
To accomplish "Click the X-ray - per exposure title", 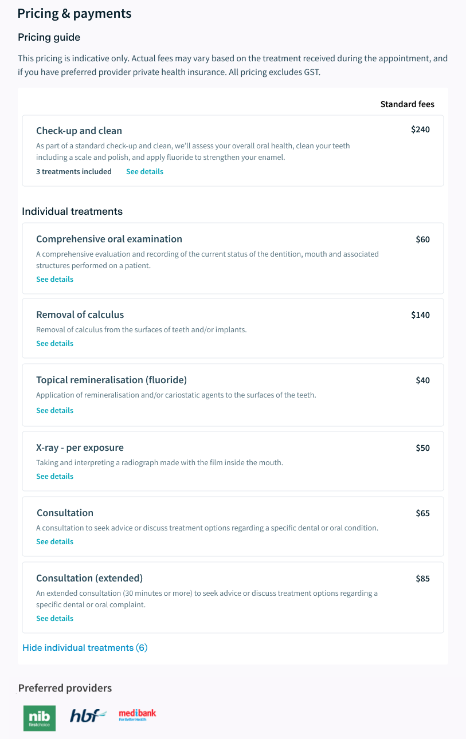I will pyautogui.click(x=80, y=447).
